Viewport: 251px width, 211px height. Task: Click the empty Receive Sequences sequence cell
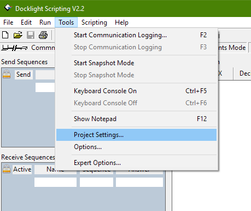[96, 183]
